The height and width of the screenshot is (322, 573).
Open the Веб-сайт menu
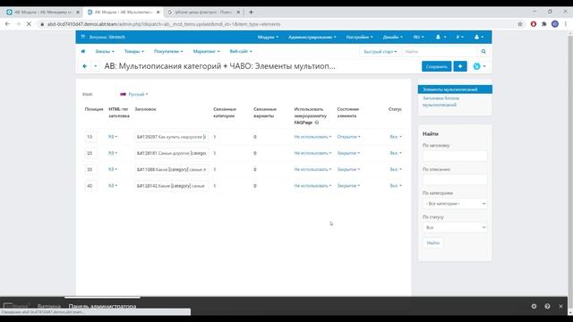coord(241,52)
